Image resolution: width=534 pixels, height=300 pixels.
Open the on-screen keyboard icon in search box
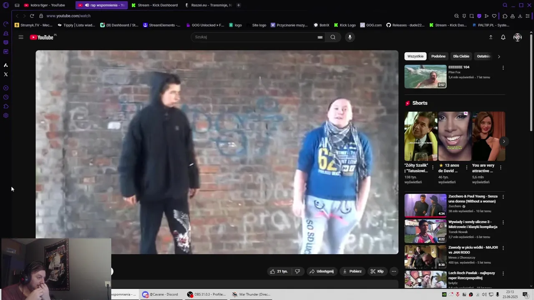click(x=320, y=37)
